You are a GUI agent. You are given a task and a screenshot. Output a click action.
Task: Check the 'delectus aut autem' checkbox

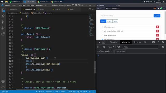tap(102, 27)
